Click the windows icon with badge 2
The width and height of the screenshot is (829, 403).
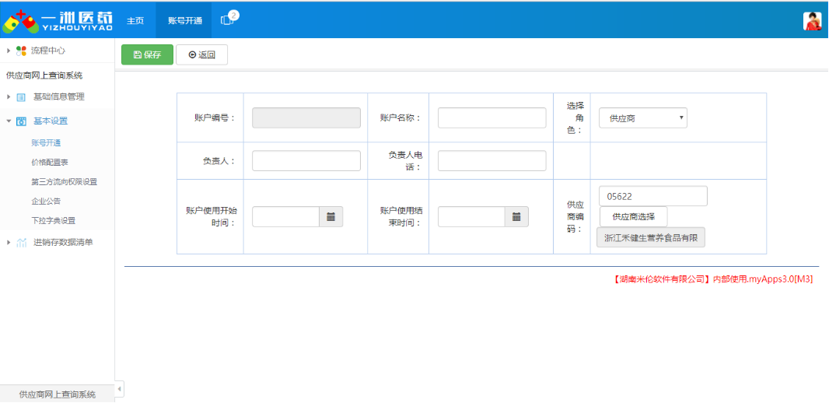coord(228,20)
